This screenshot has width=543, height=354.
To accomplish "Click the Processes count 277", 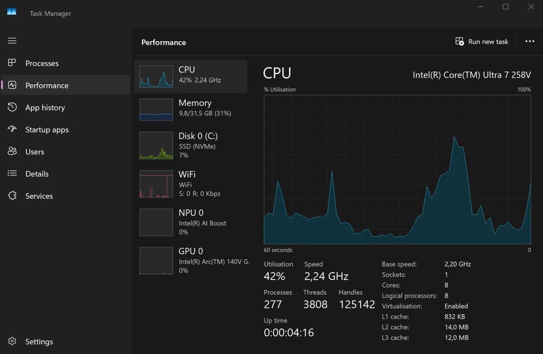I will coord(273,304).
